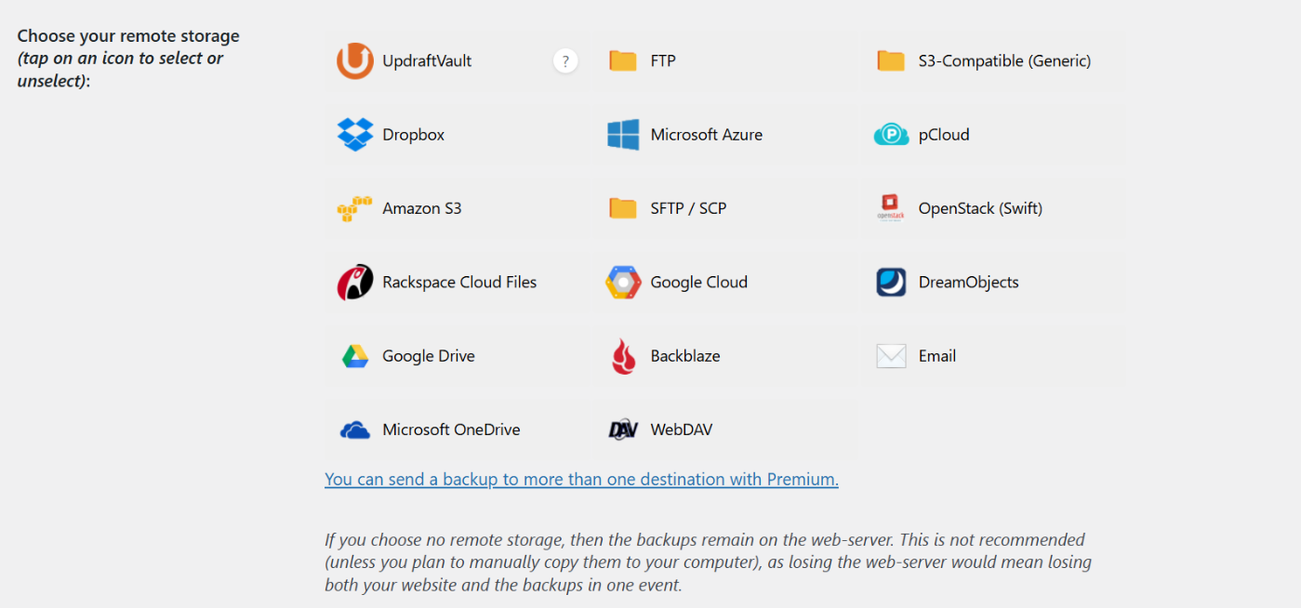
Task: Click the Backblaze flame icon
Action: (621, 355)
